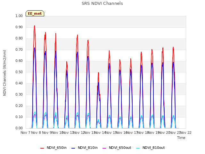The height and width of the screenshot is (154, 205).
Task: Click the magenta NDVI_650out legend swatch
Action: click(104, 148)
